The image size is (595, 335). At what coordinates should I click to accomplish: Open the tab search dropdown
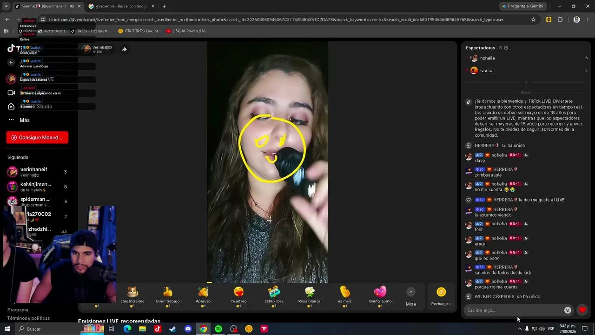(x=6, y=7)
